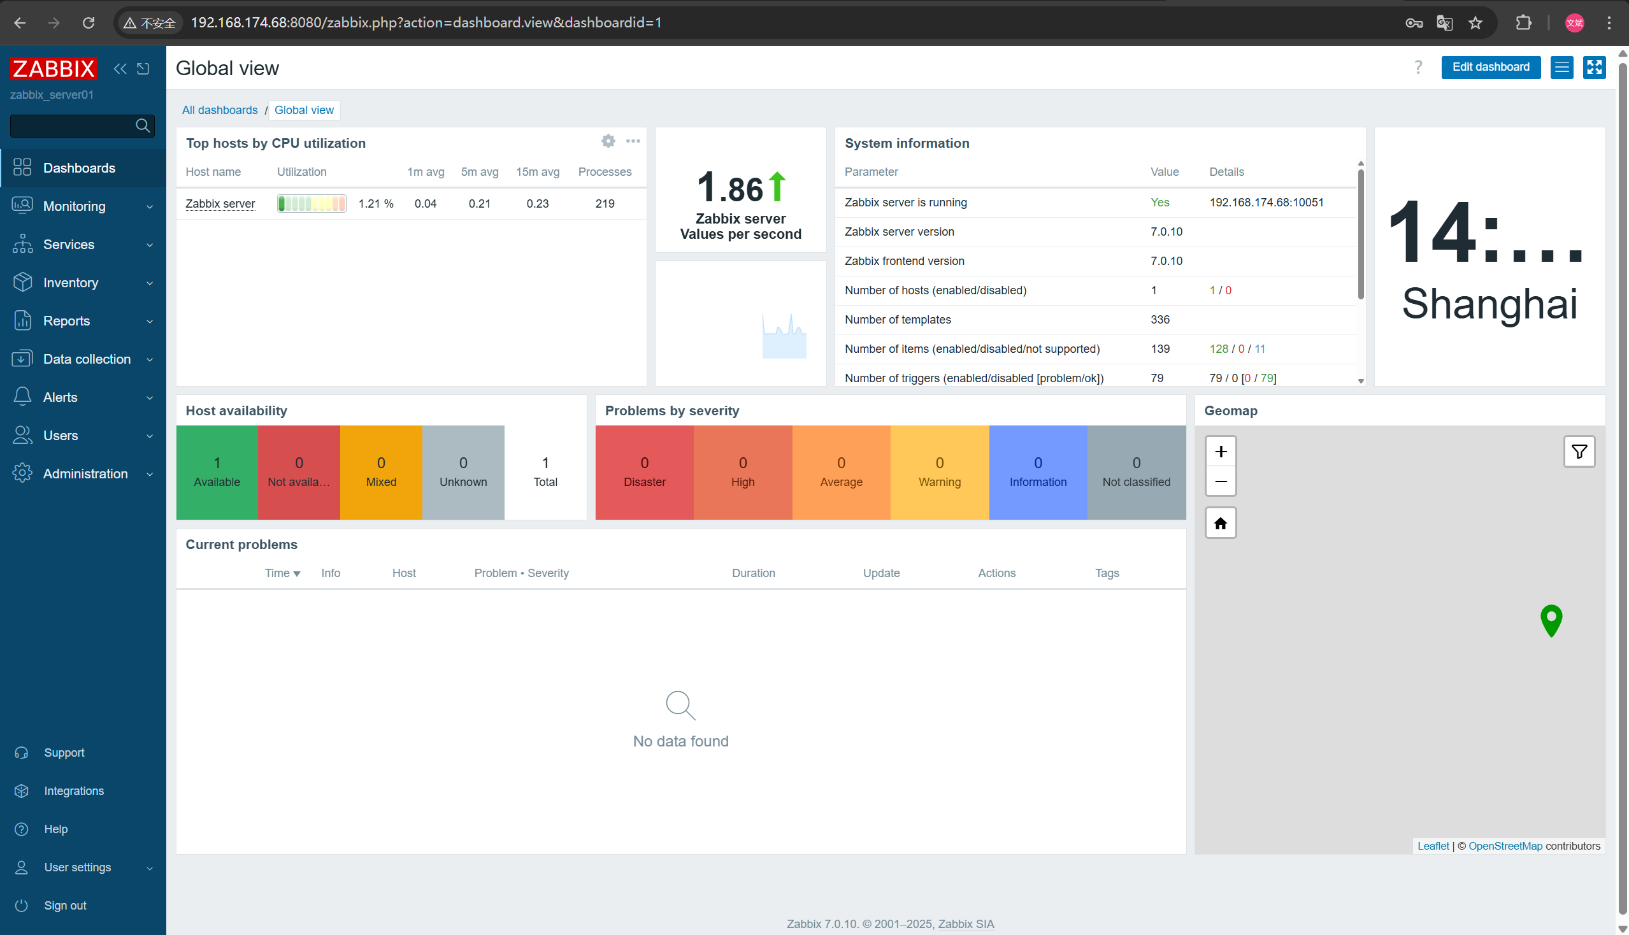Click the High severity tile

pos(743,472)
